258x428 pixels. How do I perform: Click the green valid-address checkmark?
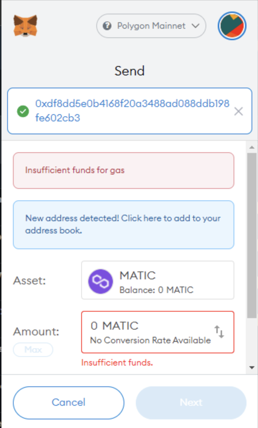(x=23, y=112)
